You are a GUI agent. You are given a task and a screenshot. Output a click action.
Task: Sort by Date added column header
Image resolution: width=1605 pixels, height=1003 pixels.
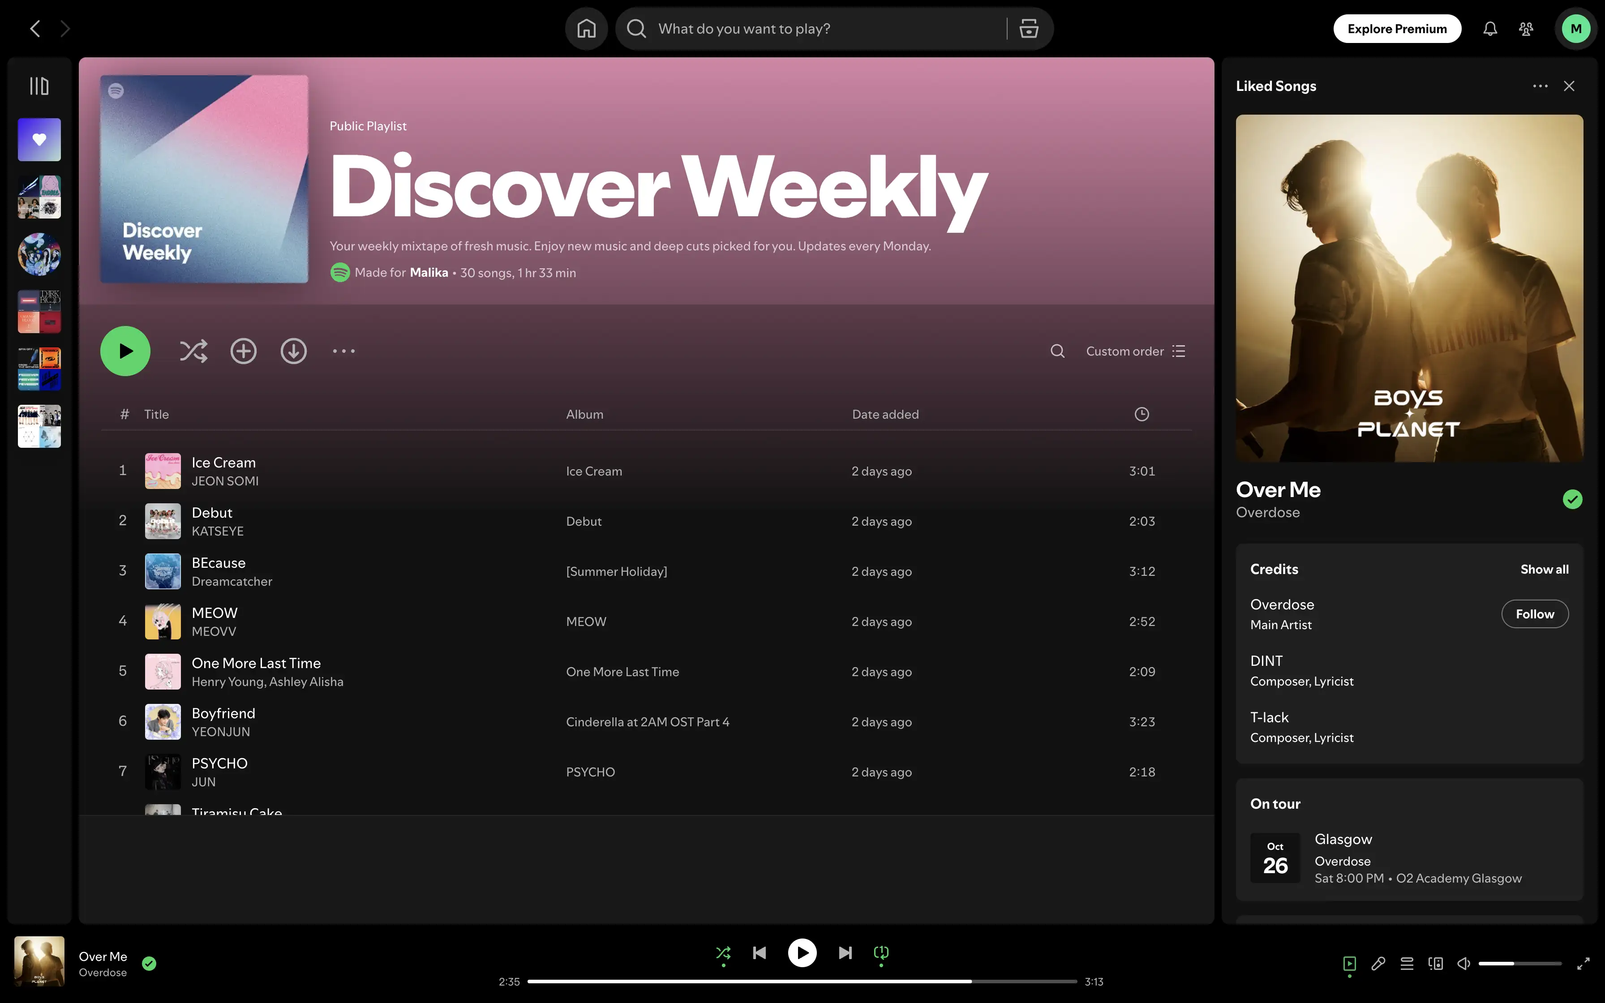[885, 415]
